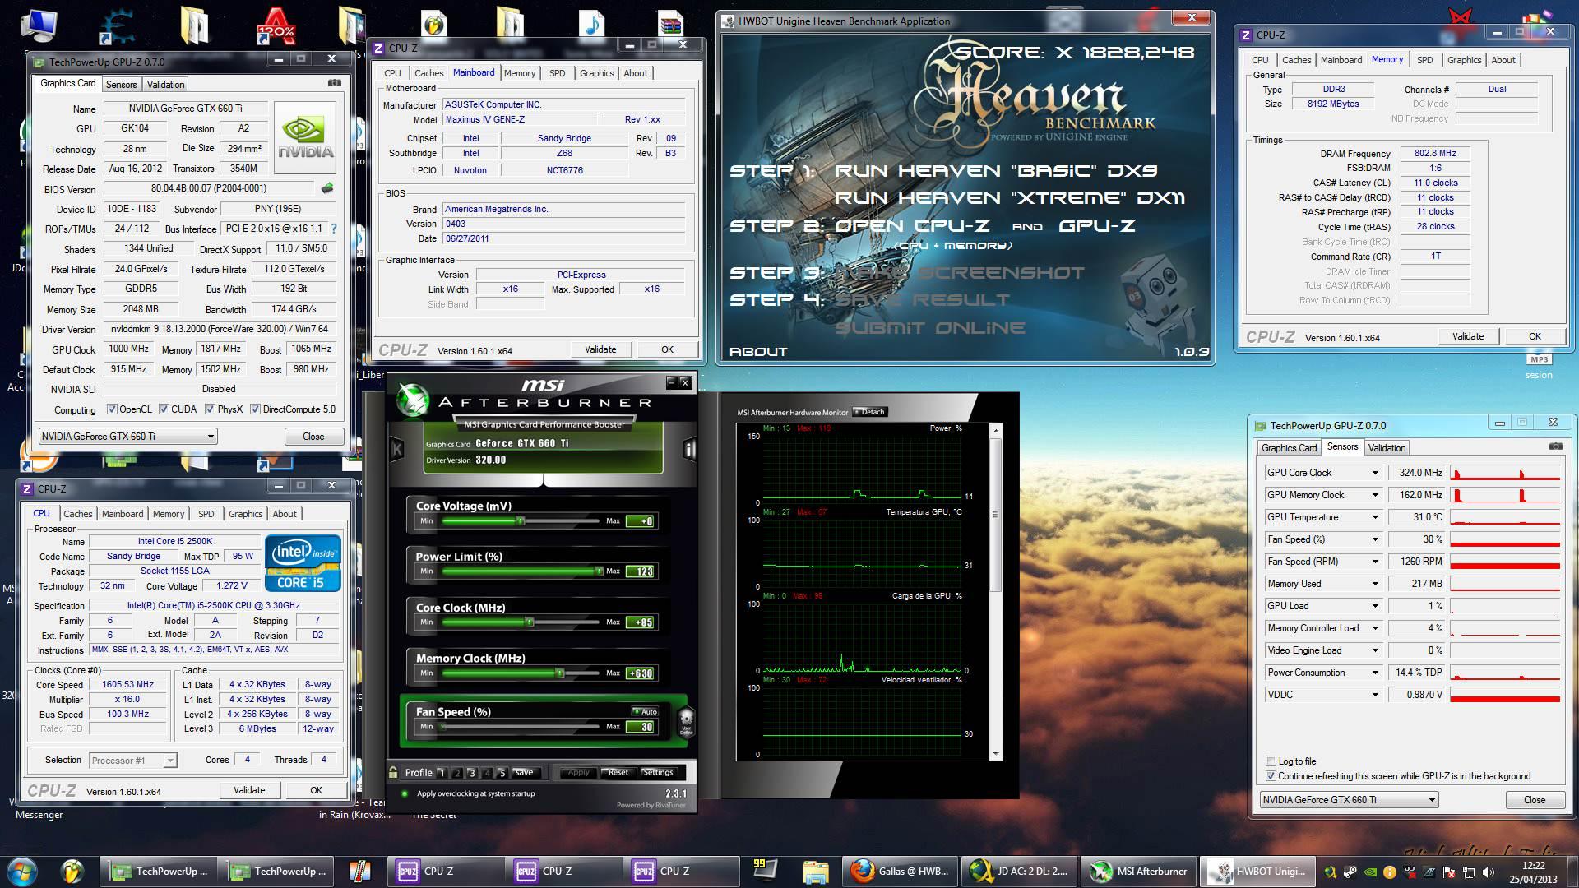
Task: Toggle the fan speed Auto button in Afterburner
Action: click(x=646, y=711)
